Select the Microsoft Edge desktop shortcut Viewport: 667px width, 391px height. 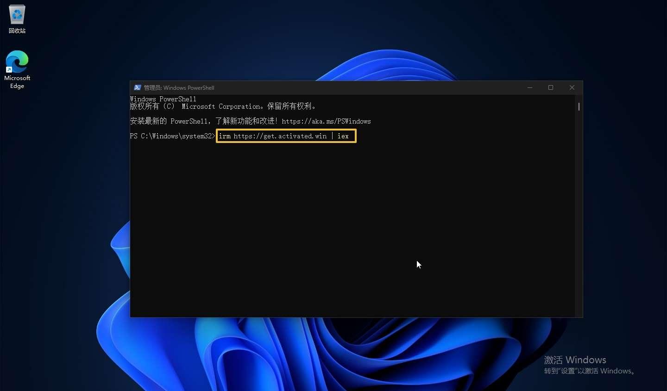coord(17,69)
